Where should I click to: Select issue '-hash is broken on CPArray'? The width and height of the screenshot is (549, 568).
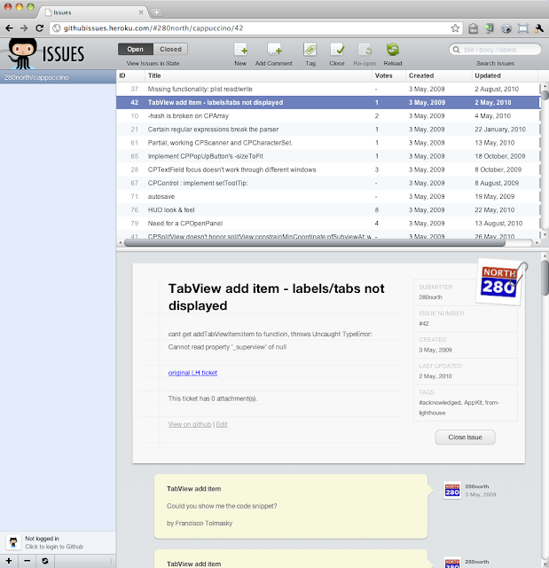point(328,116)
